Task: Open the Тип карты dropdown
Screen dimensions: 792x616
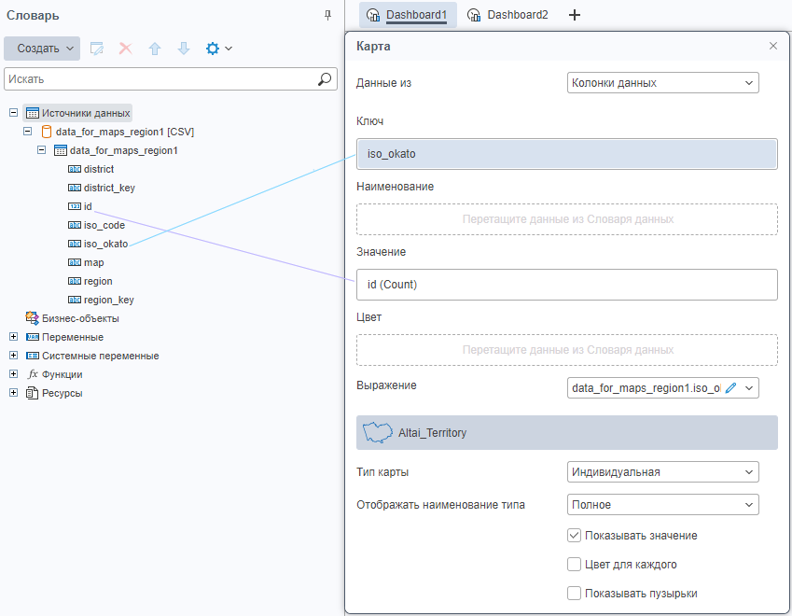Action: (x=662, y=472)
